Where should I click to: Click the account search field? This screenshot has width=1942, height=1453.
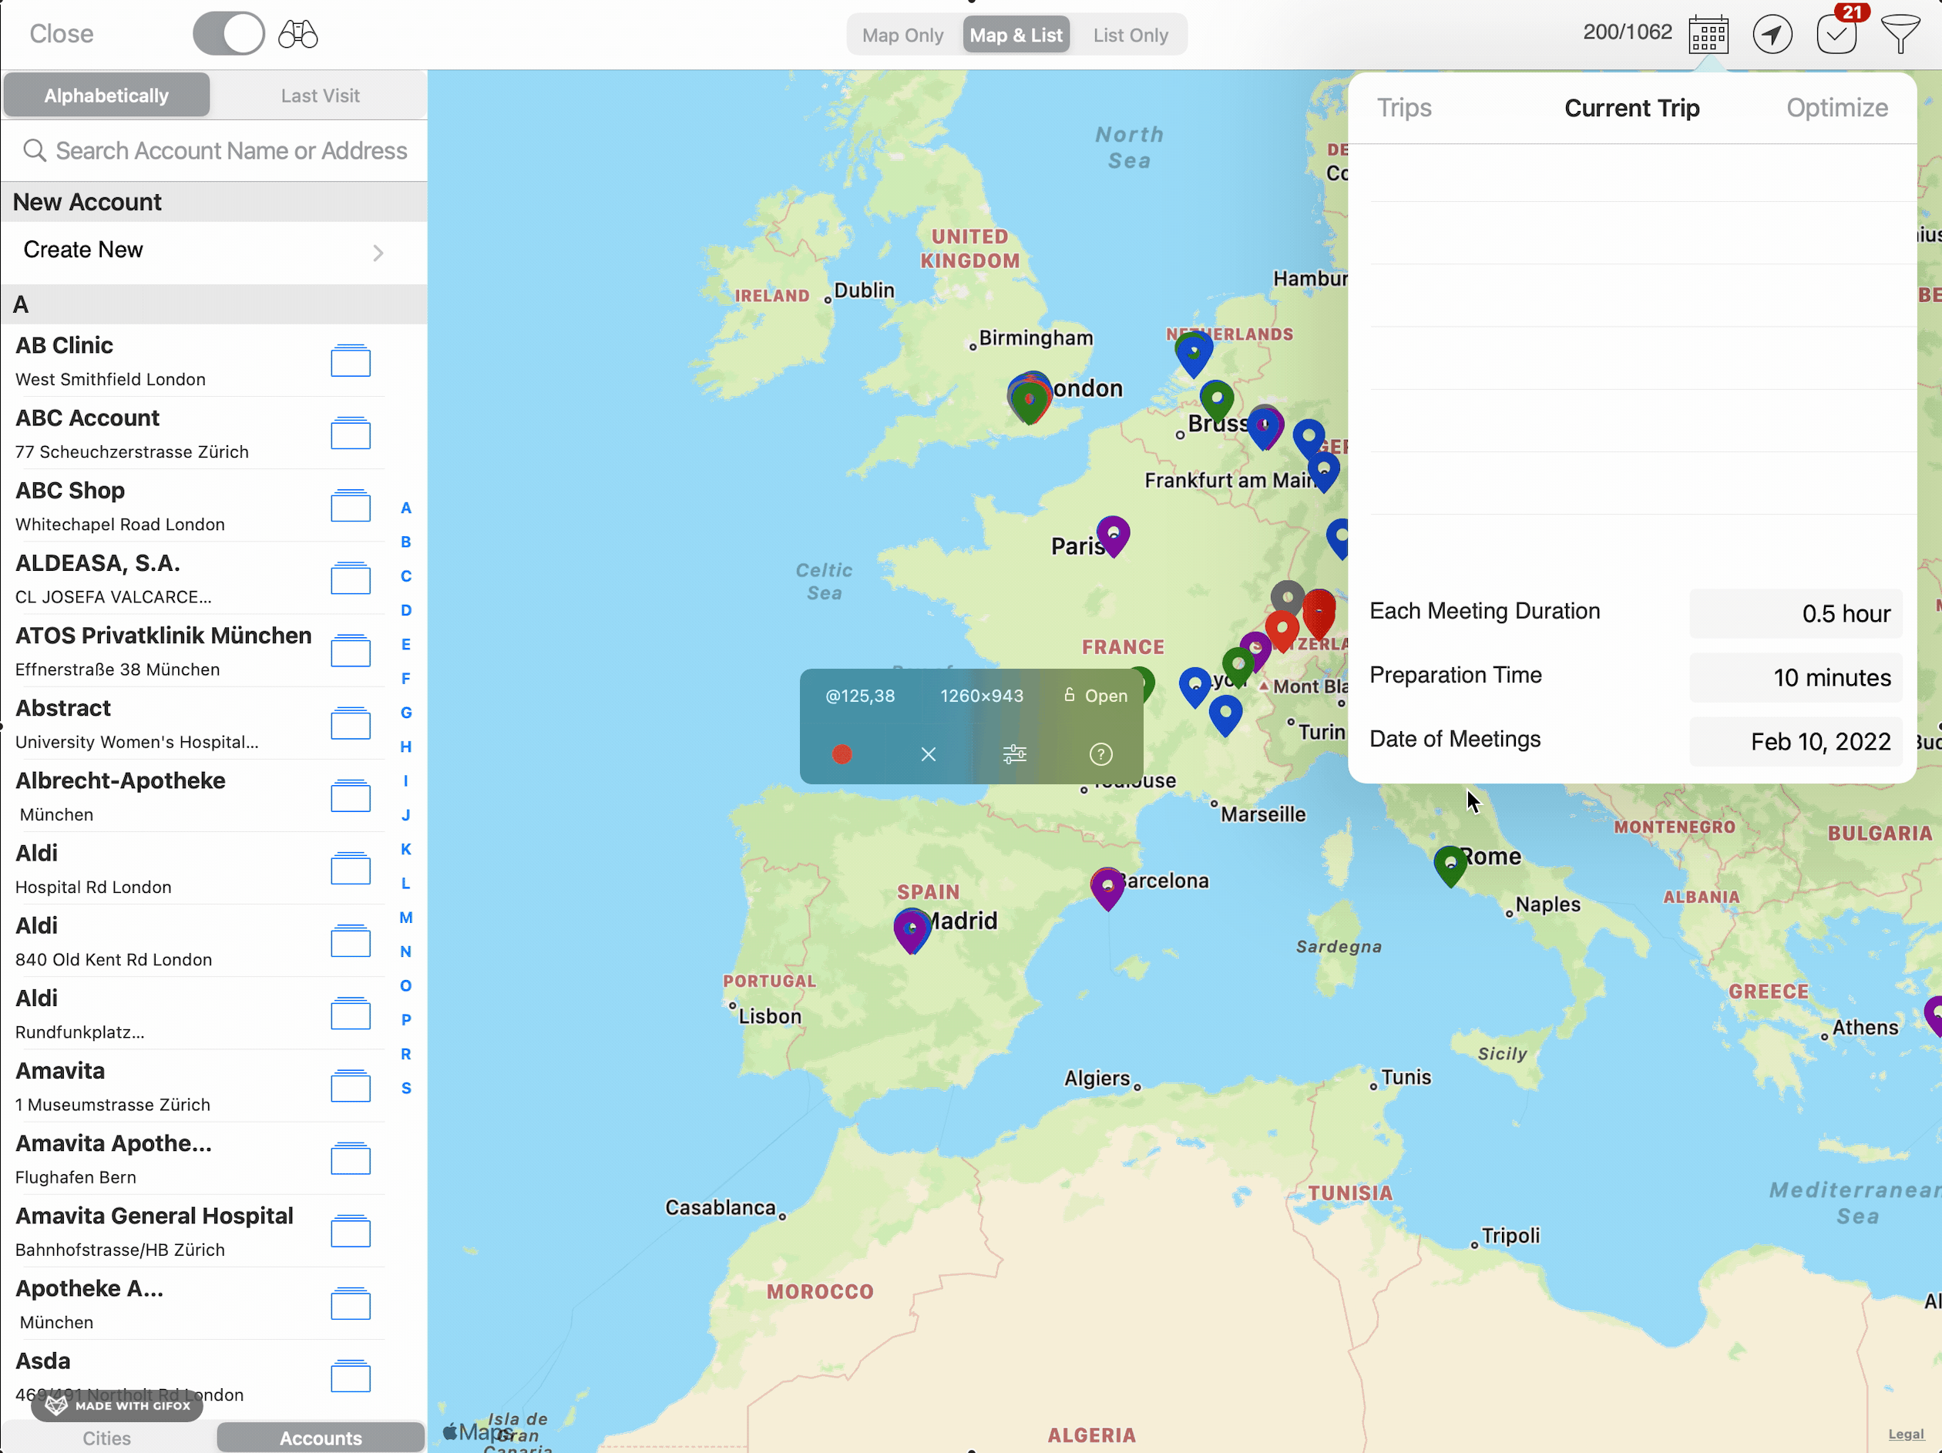230,151
